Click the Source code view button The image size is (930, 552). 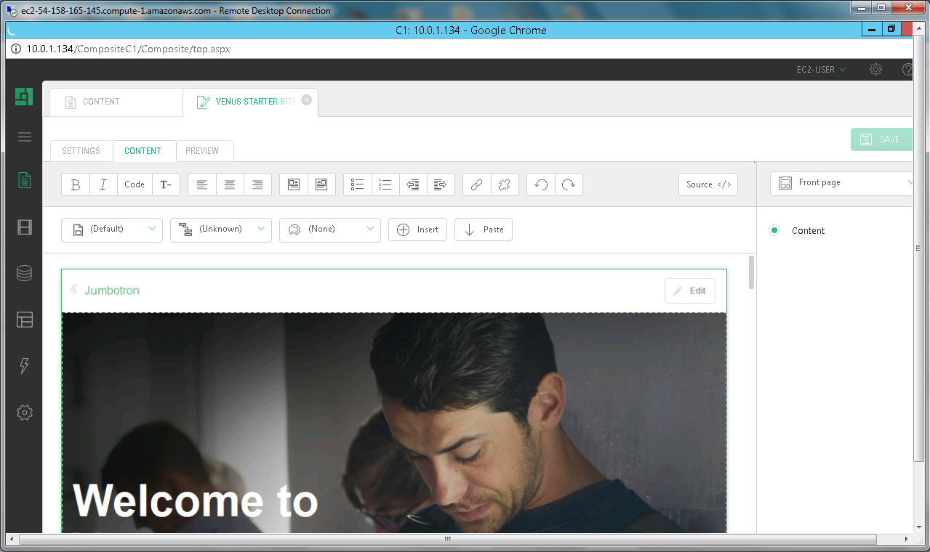708,184
